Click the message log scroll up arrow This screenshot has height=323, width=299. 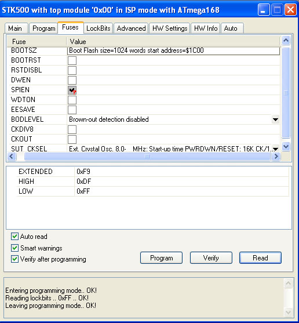[x=289, y=284]
